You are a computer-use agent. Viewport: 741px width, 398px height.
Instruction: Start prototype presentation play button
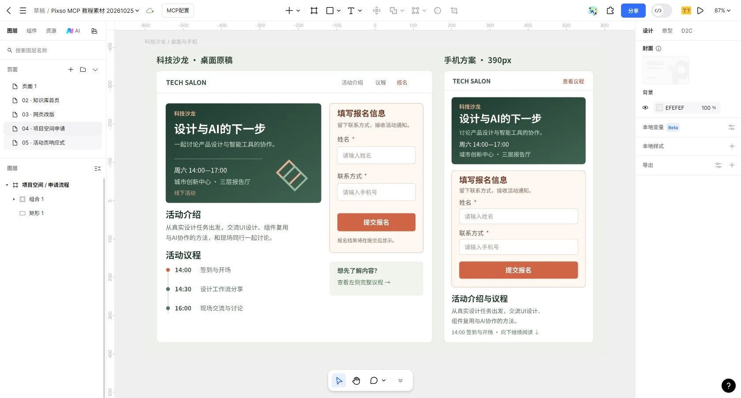700,11
